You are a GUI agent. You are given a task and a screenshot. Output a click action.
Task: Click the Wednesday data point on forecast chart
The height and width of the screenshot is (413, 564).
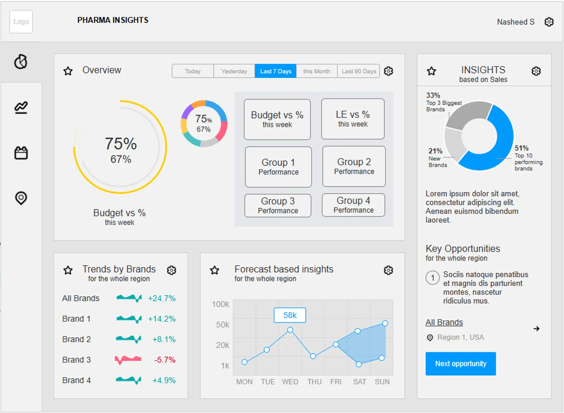pos(290,330)
